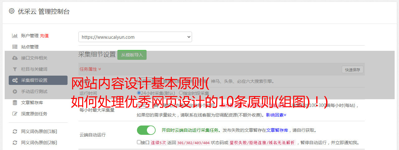
Task: Click the refresh icon for 同义词伪原创[1版]
Action: (15, 131)
